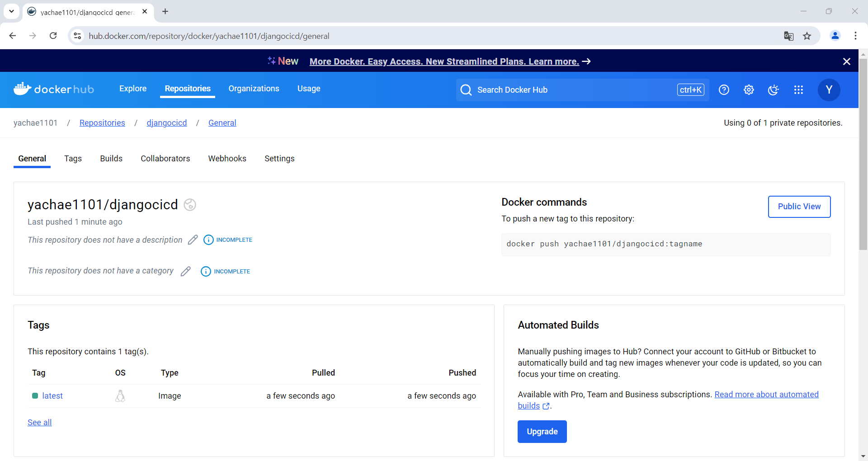Screen dimensions: 868x461
Task: Switch to the Webhooks tab
Action: click(227, 159)
